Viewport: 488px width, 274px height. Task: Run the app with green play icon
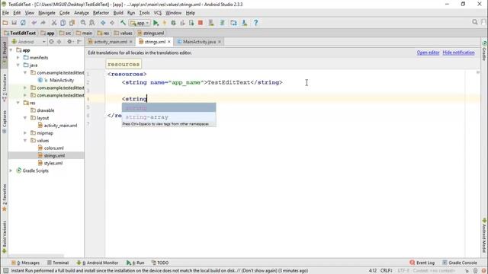[156, 23]
